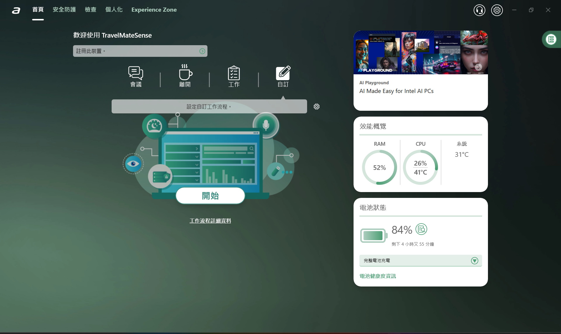Open app settings gear in title bar
The image size is (561, 334).
pos(497,10)
